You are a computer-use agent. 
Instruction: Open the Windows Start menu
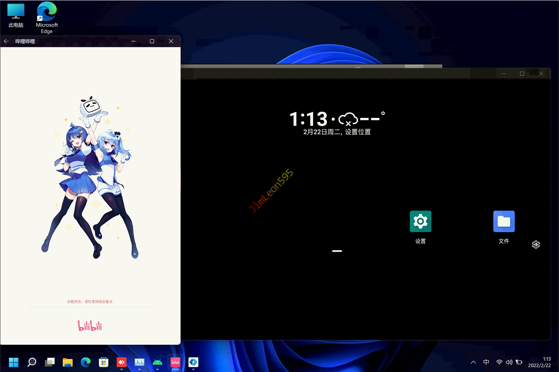pyautogui.click(x=14, y=362)
